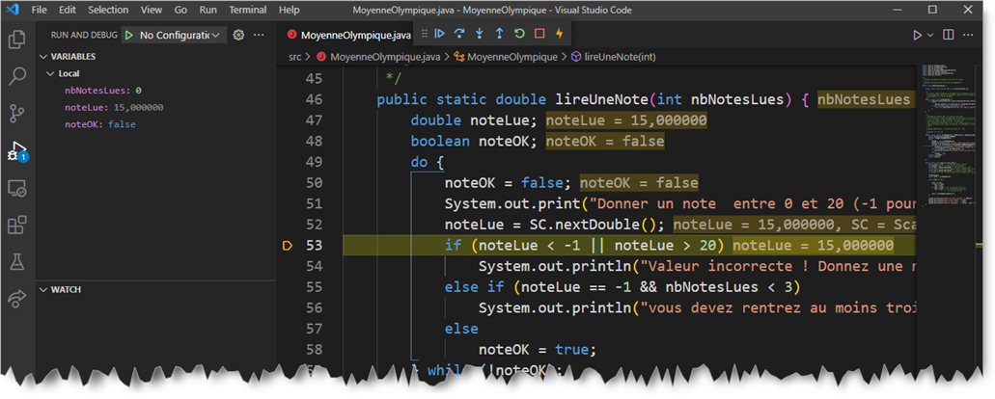Collapse the VARIABLES section

coord(72,57)
